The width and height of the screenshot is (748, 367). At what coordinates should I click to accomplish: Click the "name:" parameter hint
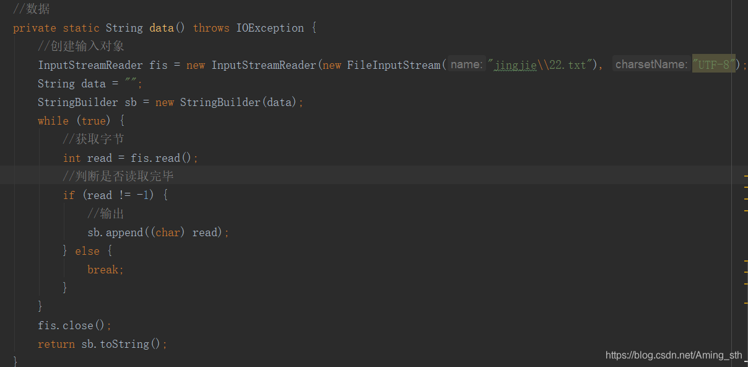[x=466, y=64]
